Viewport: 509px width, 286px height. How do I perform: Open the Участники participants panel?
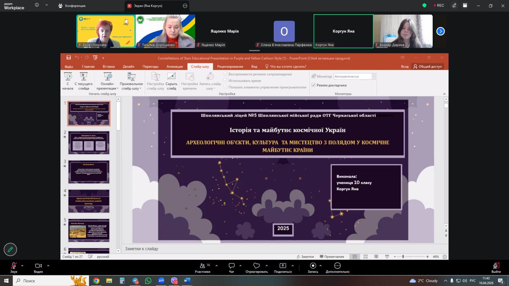203,266
